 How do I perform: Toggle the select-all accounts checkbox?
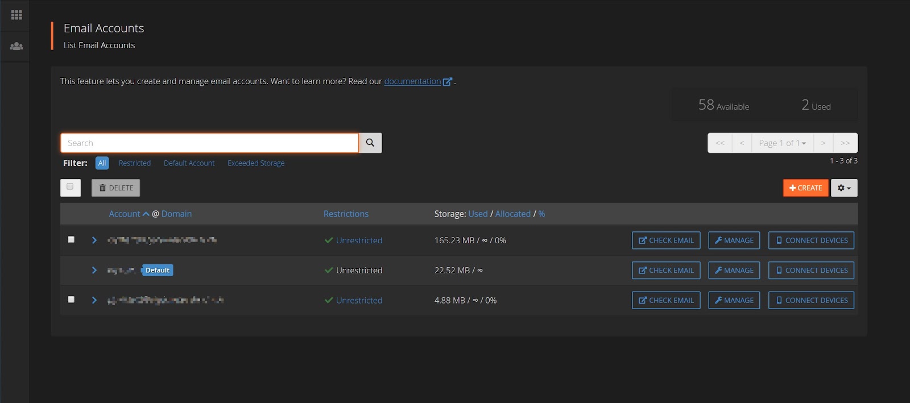point(70,186)
